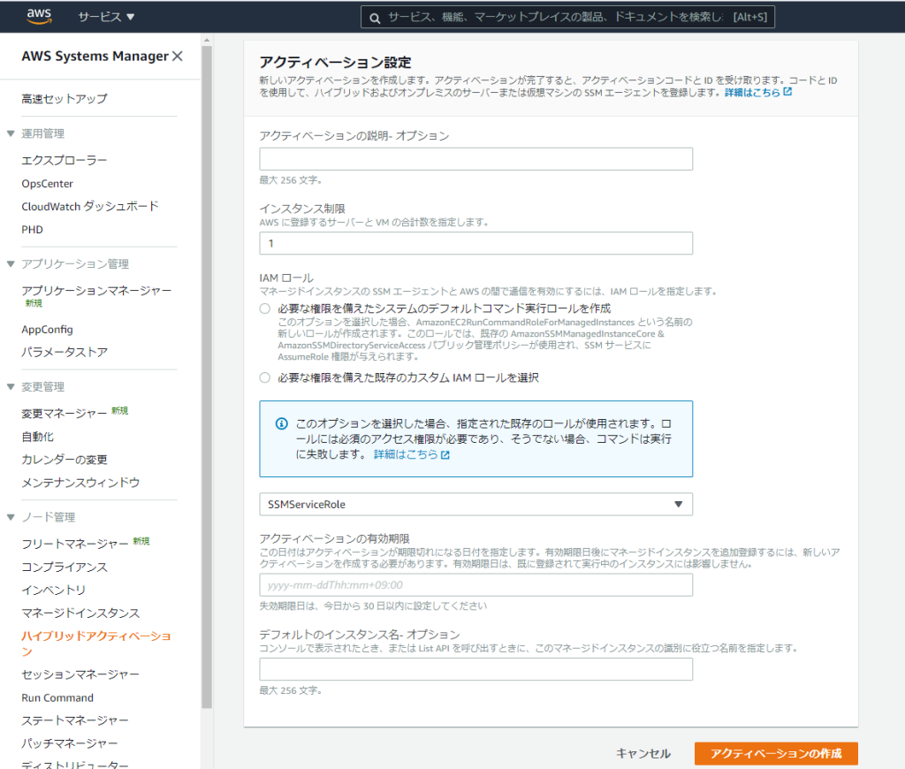Open CloudWatch ダッシュボード in the sidebar
The image size is (905, 769).
coord(90,206)
